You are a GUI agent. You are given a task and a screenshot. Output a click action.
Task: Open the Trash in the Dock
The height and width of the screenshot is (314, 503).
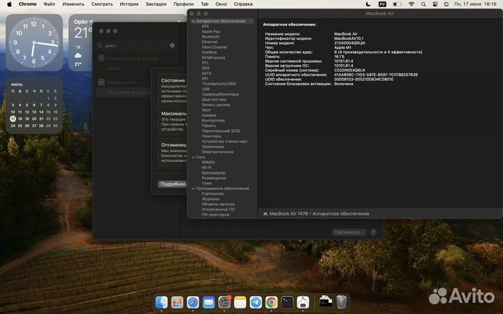coord(342,302)
